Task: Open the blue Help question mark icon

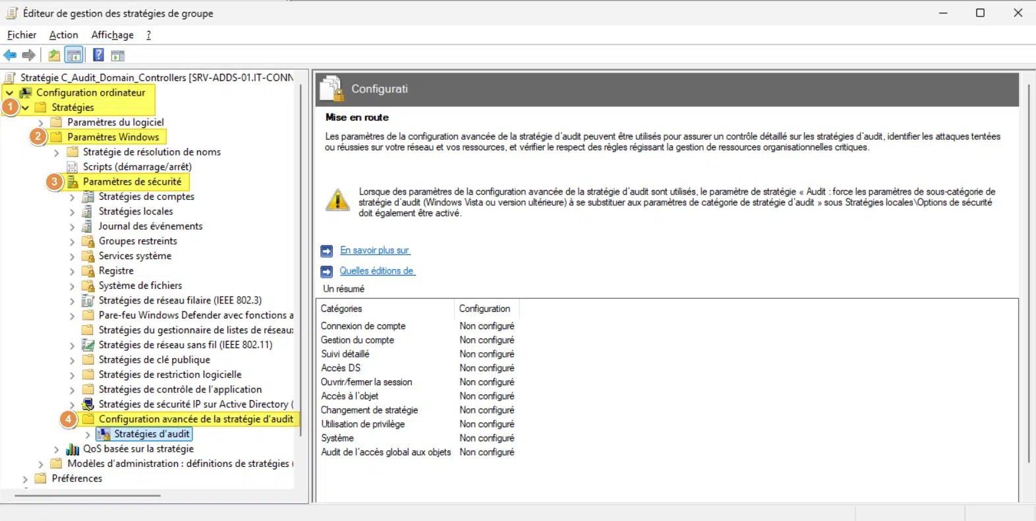Action: click(x=98, y=55)
